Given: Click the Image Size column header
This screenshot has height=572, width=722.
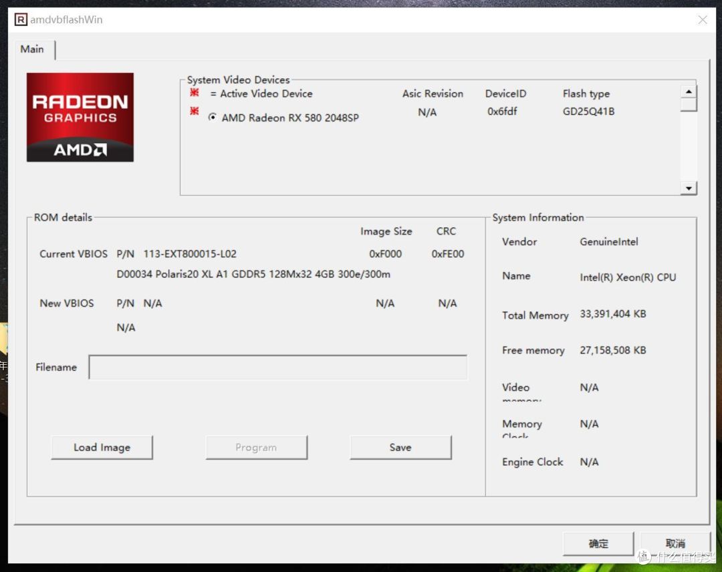Looking at the screenshot, I should pos(386,231).
